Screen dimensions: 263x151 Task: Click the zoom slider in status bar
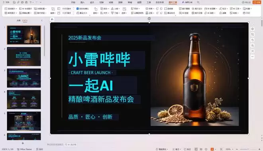pos(248,149)
